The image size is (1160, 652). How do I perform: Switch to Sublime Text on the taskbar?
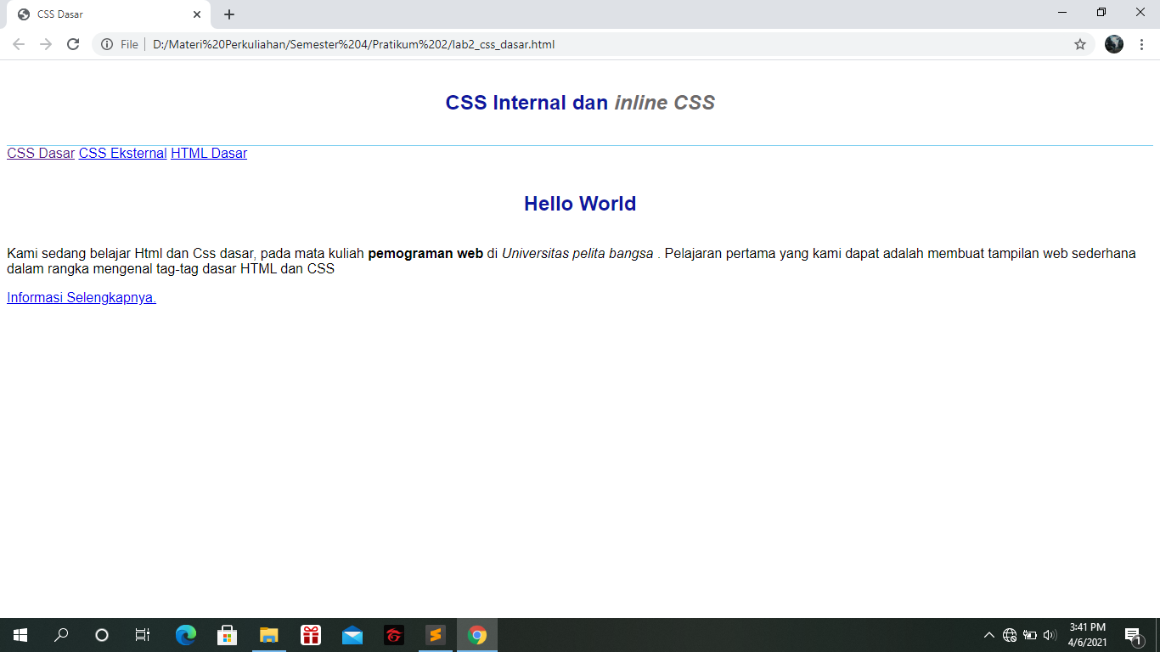[436, 635]
